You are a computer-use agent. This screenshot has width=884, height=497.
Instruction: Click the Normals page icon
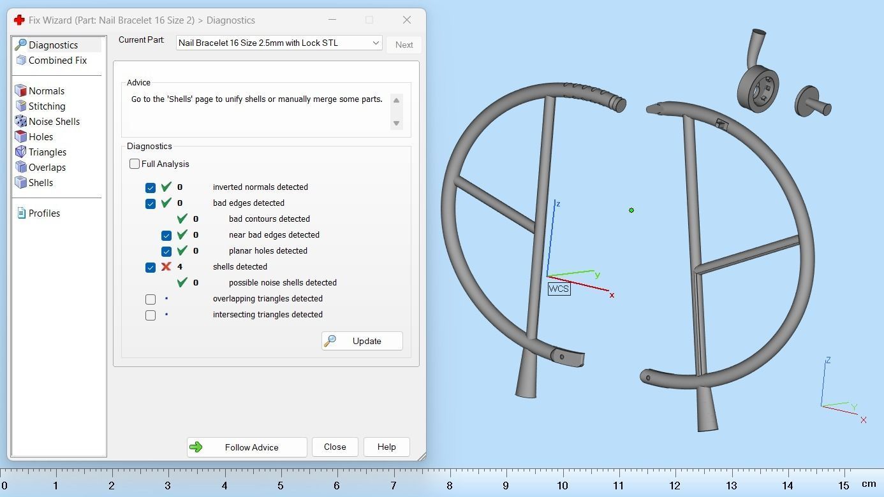(x=20, y=90)
